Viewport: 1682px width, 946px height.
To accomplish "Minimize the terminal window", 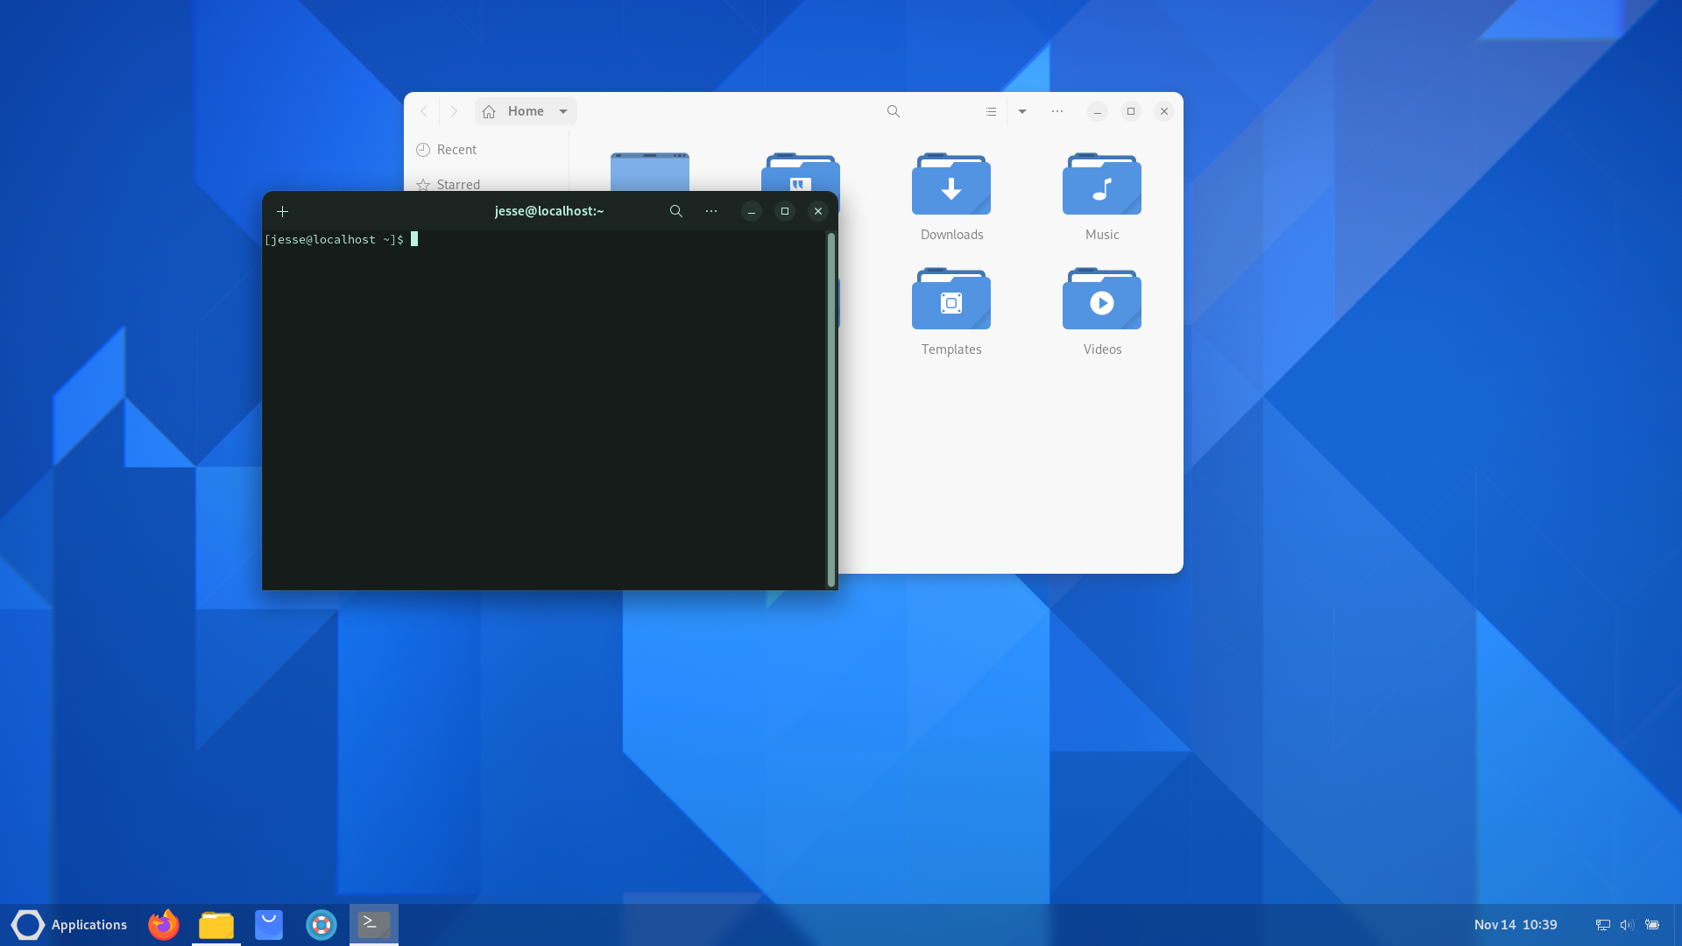I will tap(752, 211).
